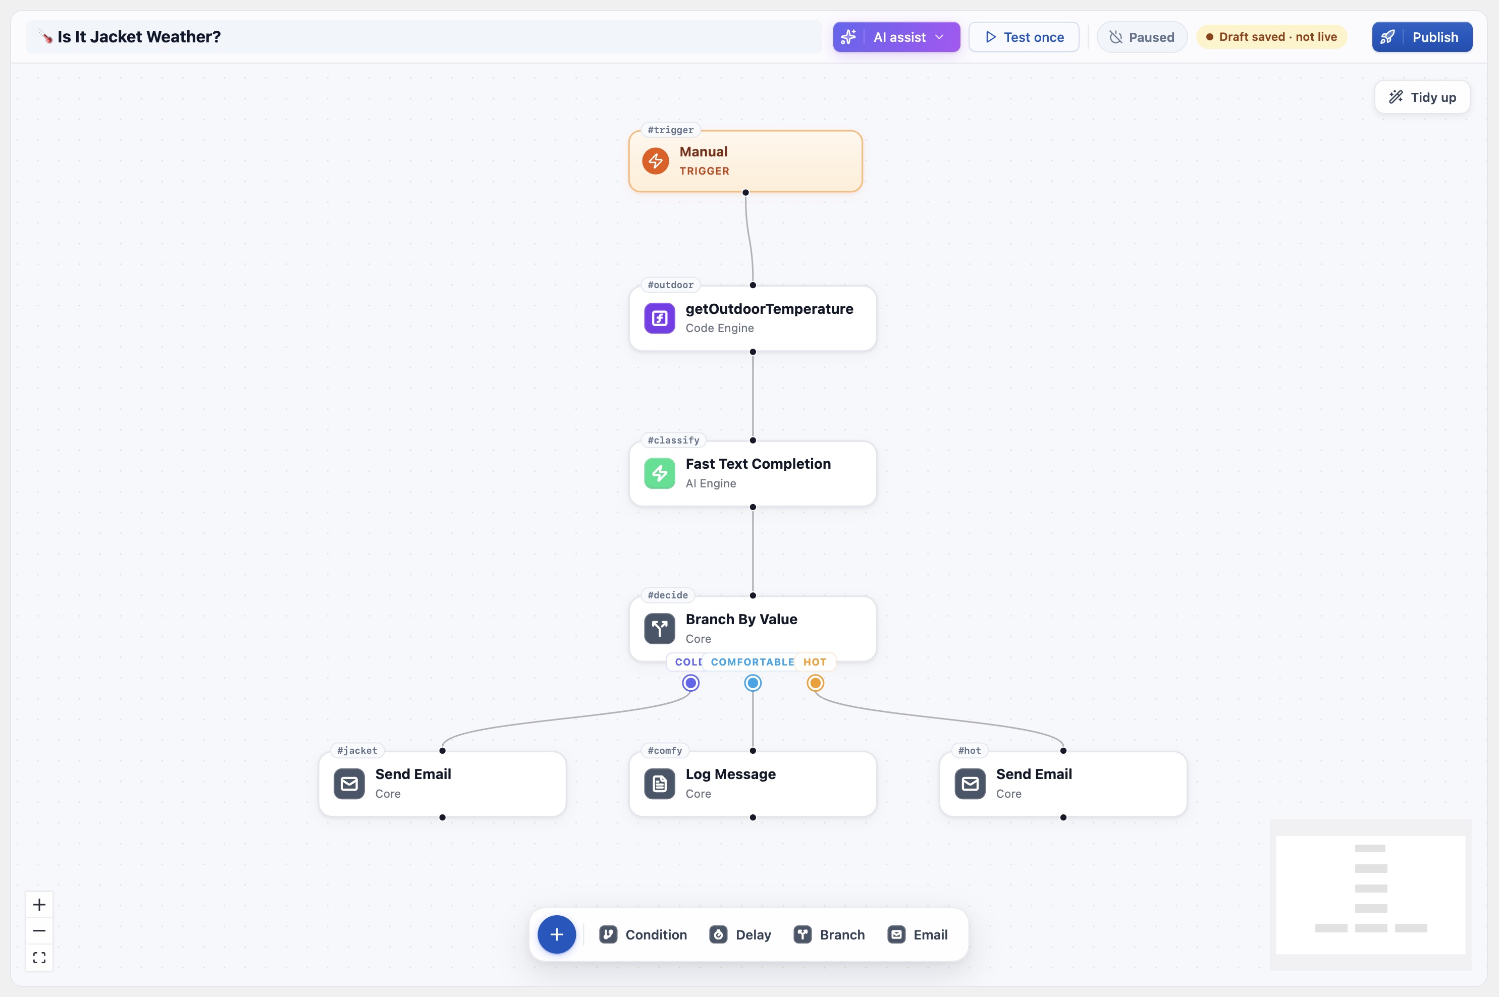This screenshot has height=997, width=1499.
Task: Select the #outdoor tag label
Action: [670, 285]
